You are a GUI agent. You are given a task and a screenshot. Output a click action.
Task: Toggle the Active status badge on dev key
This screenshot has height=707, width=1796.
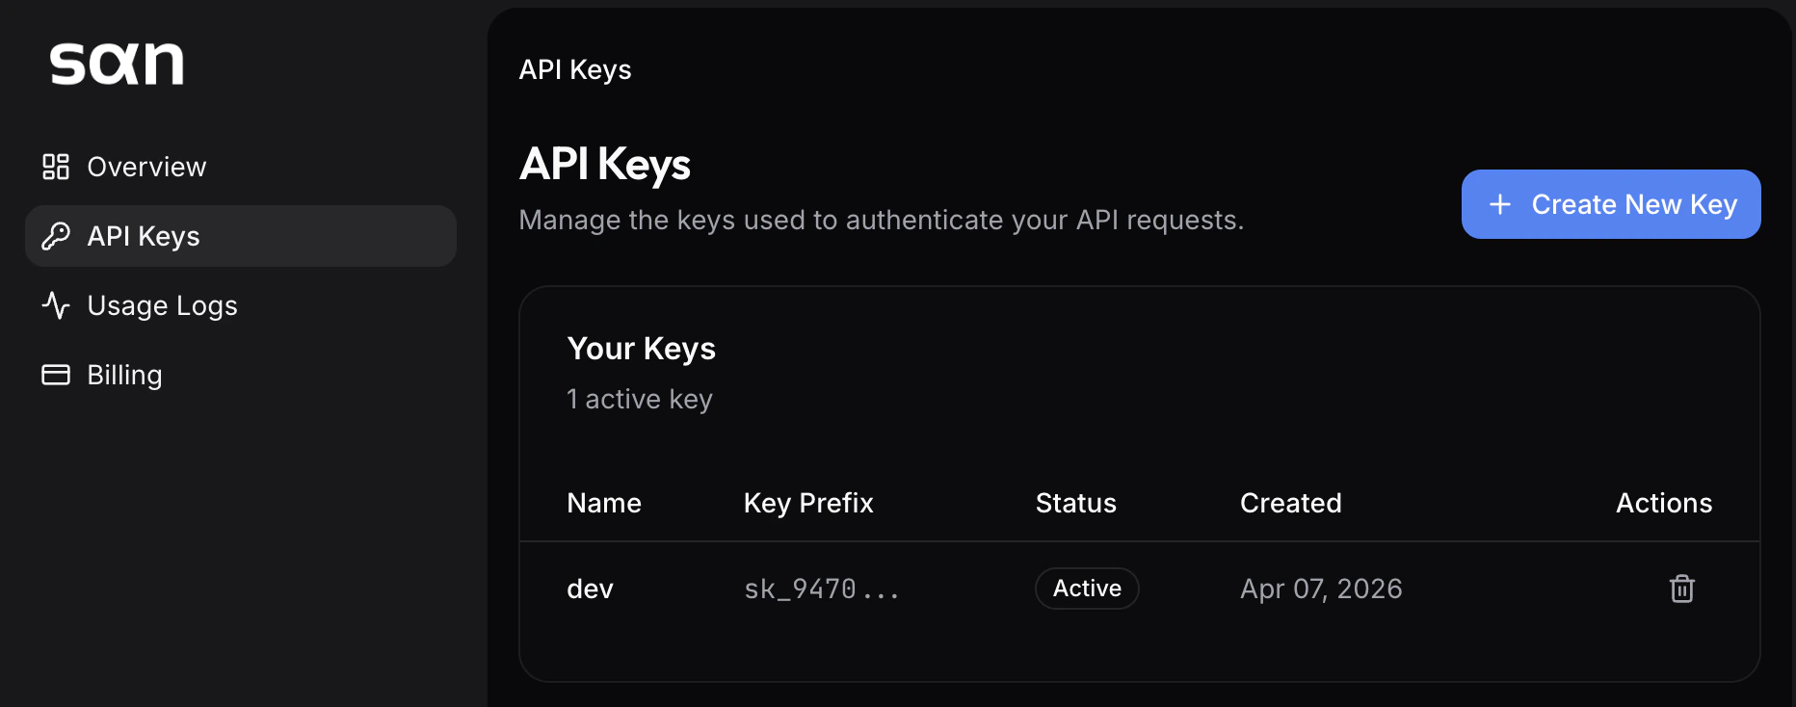coord(1086,588)
